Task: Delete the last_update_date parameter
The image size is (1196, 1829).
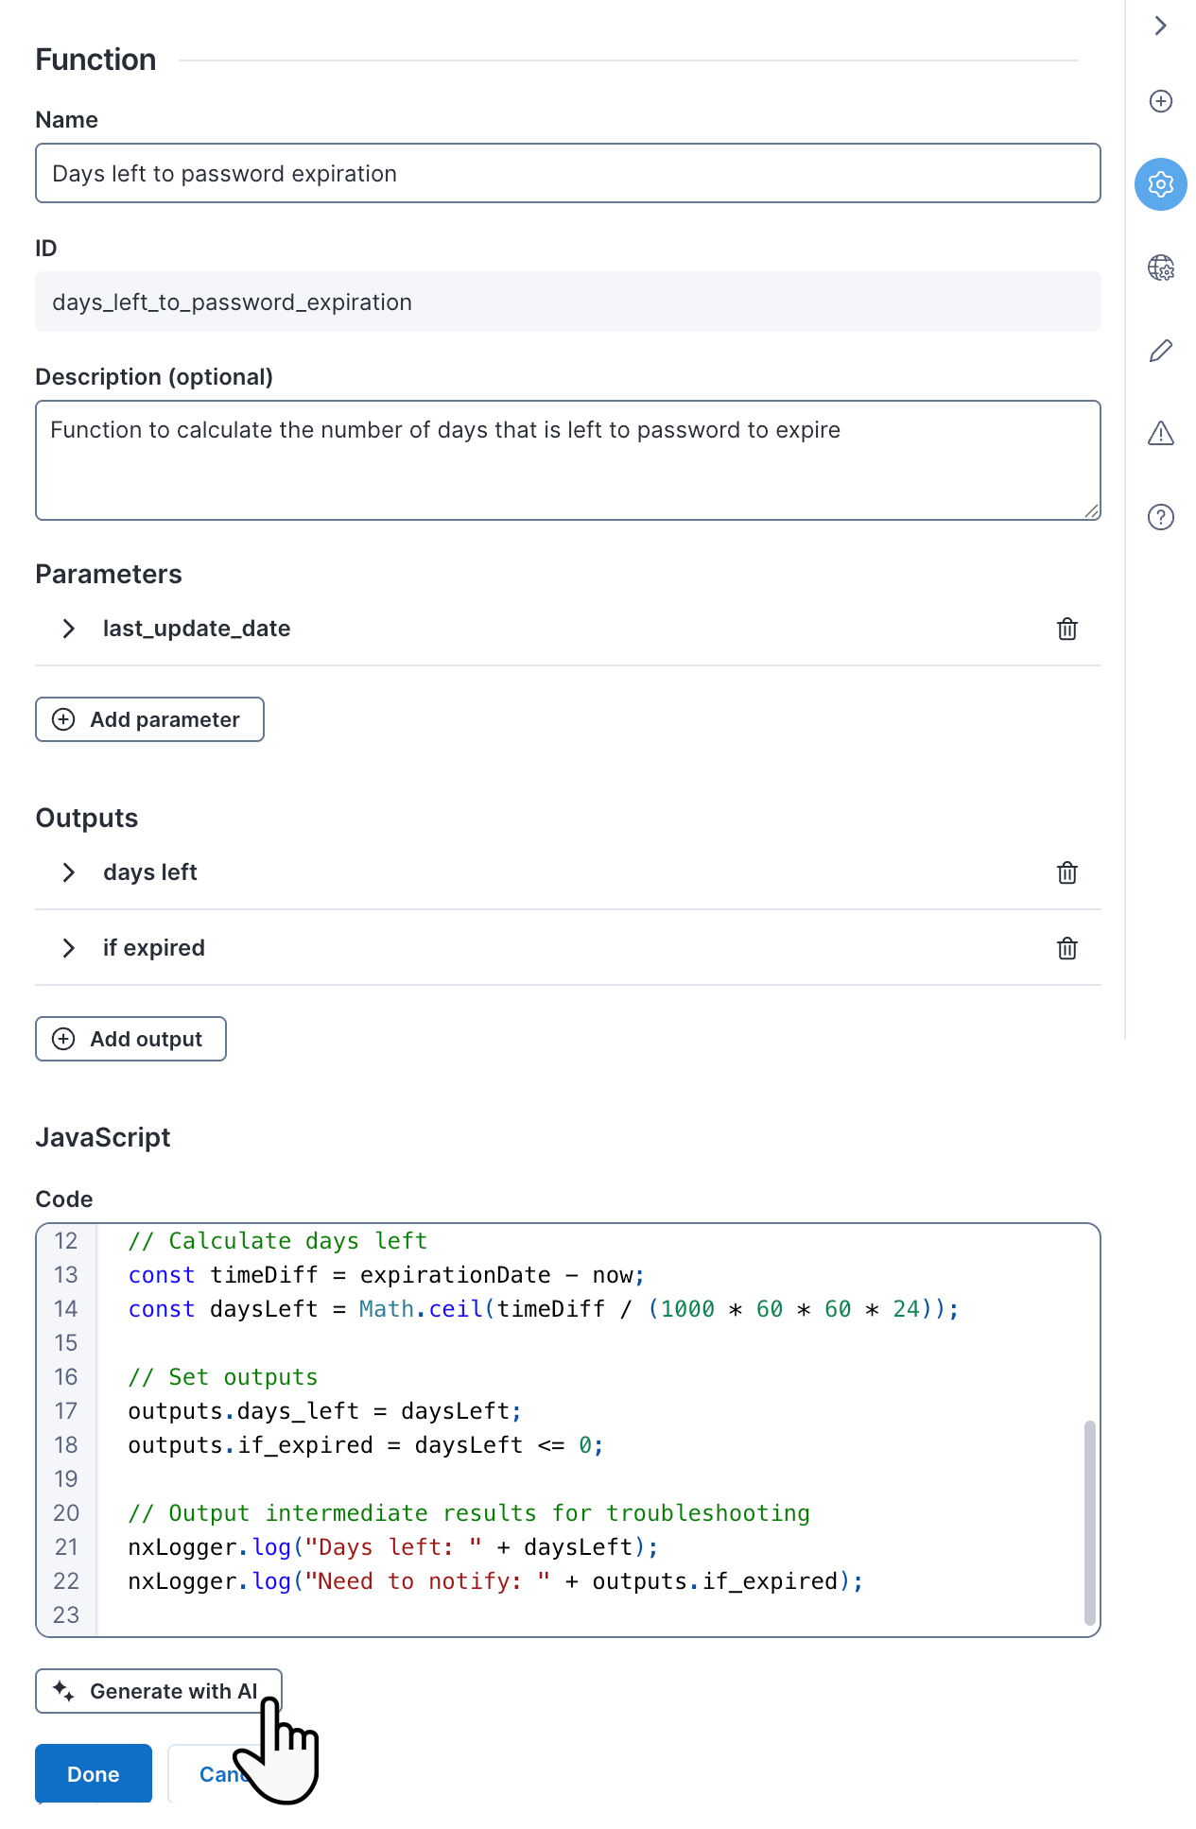Action: coord(1066,629)
